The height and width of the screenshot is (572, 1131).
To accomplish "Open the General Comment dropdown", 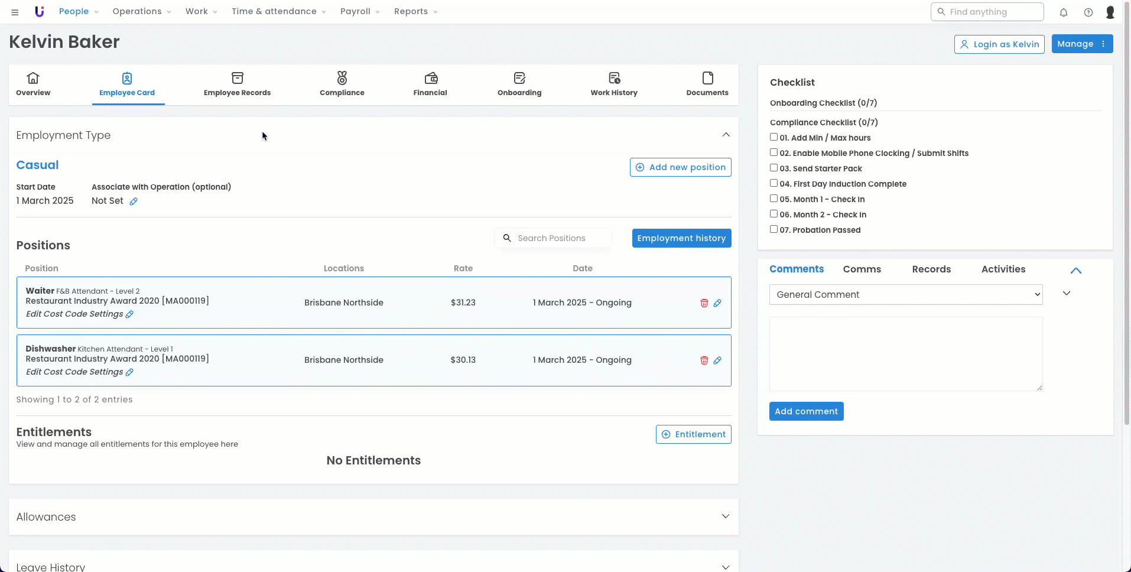I will (x=905, y=295).
